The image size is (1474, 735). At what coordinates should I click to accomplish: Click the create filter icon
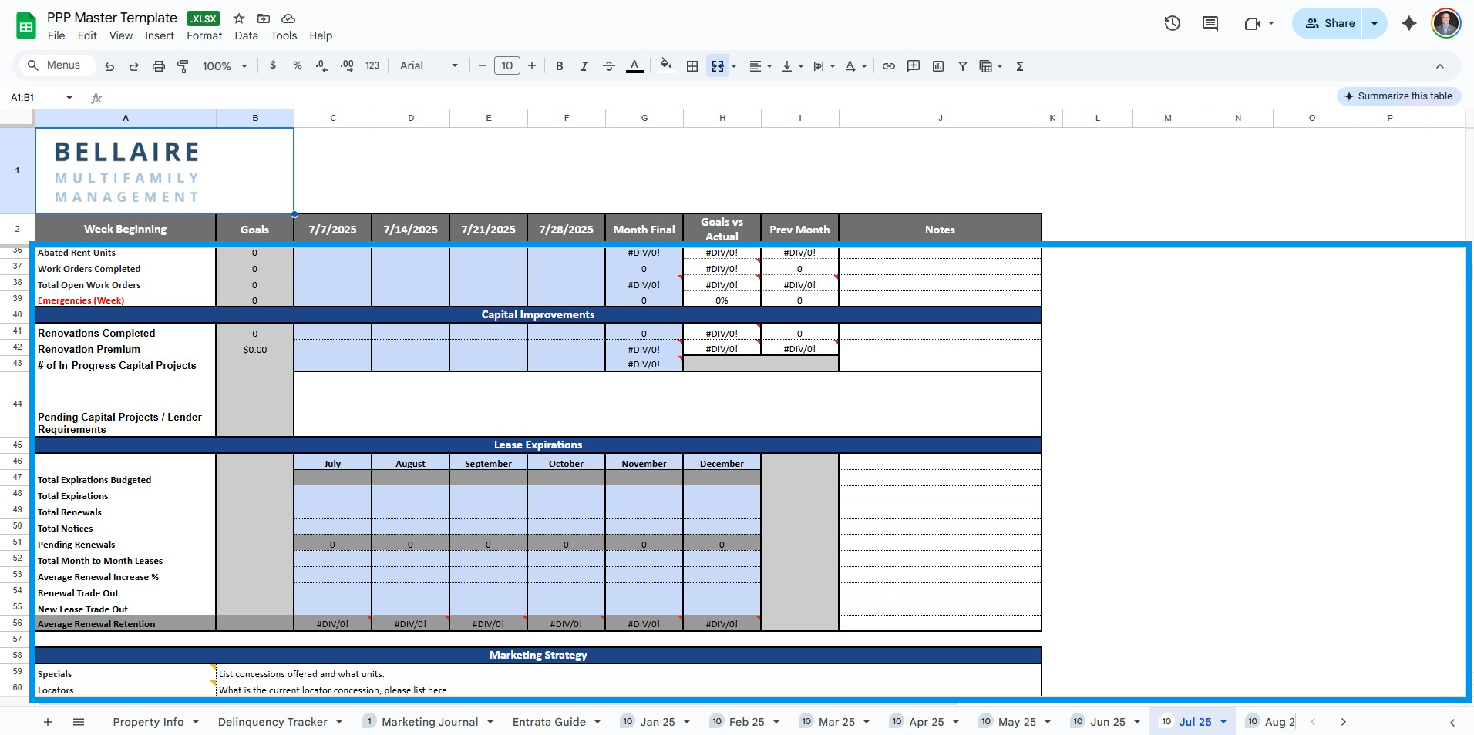[963, 66]
